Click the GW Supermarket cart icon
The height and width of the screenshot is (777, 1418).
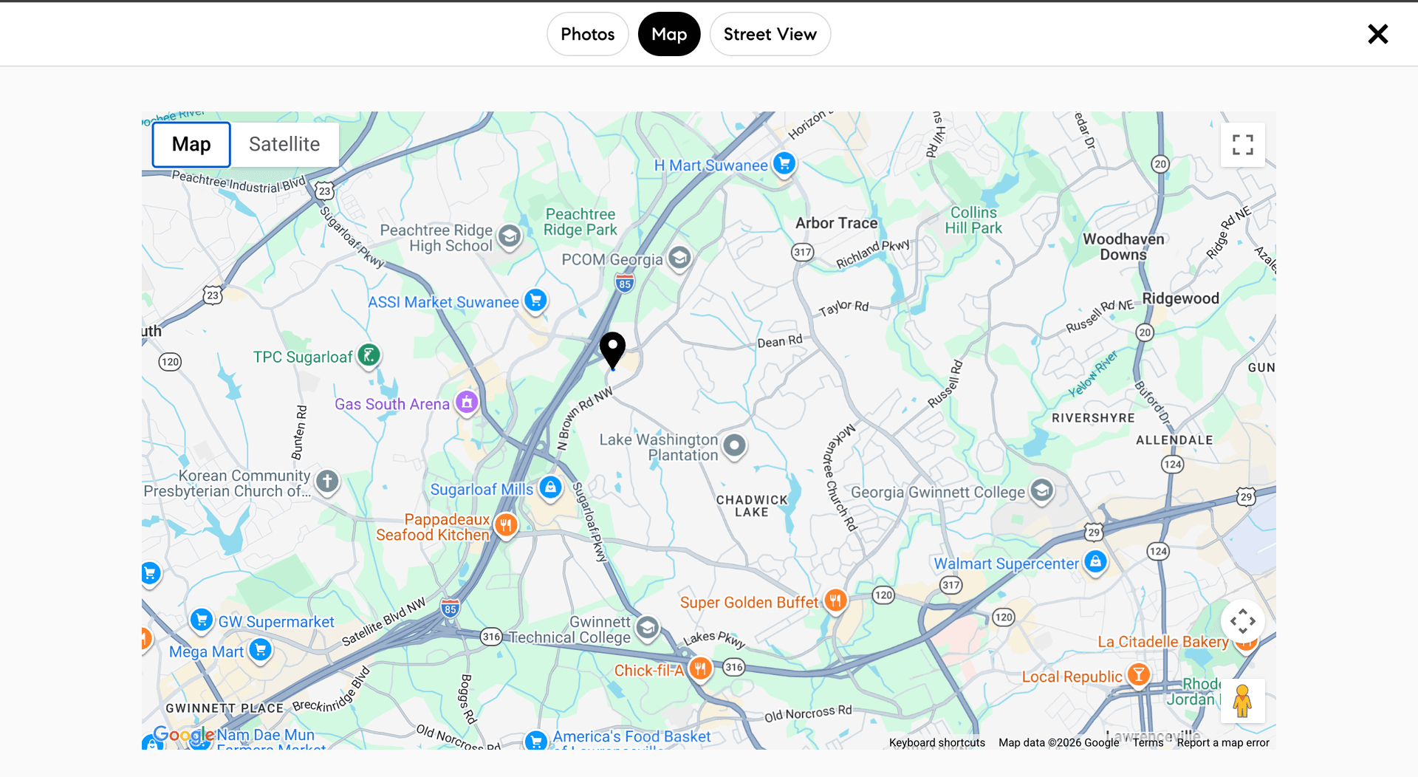[x=201, y=620]
